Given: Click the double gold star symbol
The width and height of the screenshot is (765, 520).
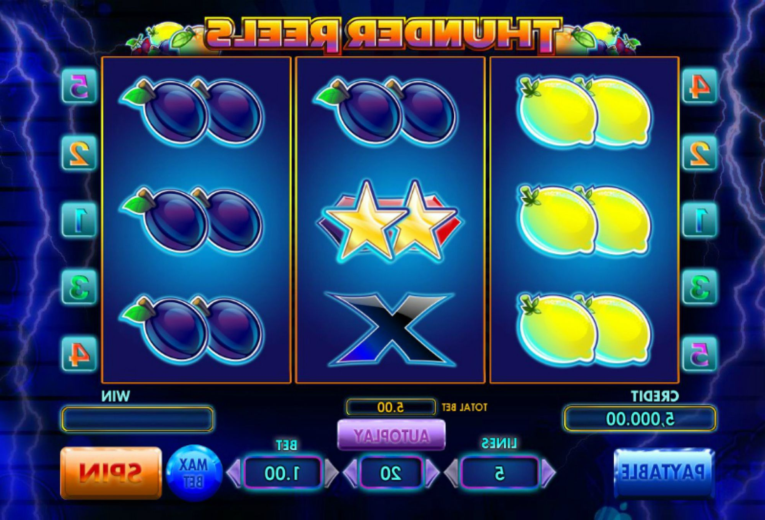Looking at the screenshot, I should (x=389, y=221).
